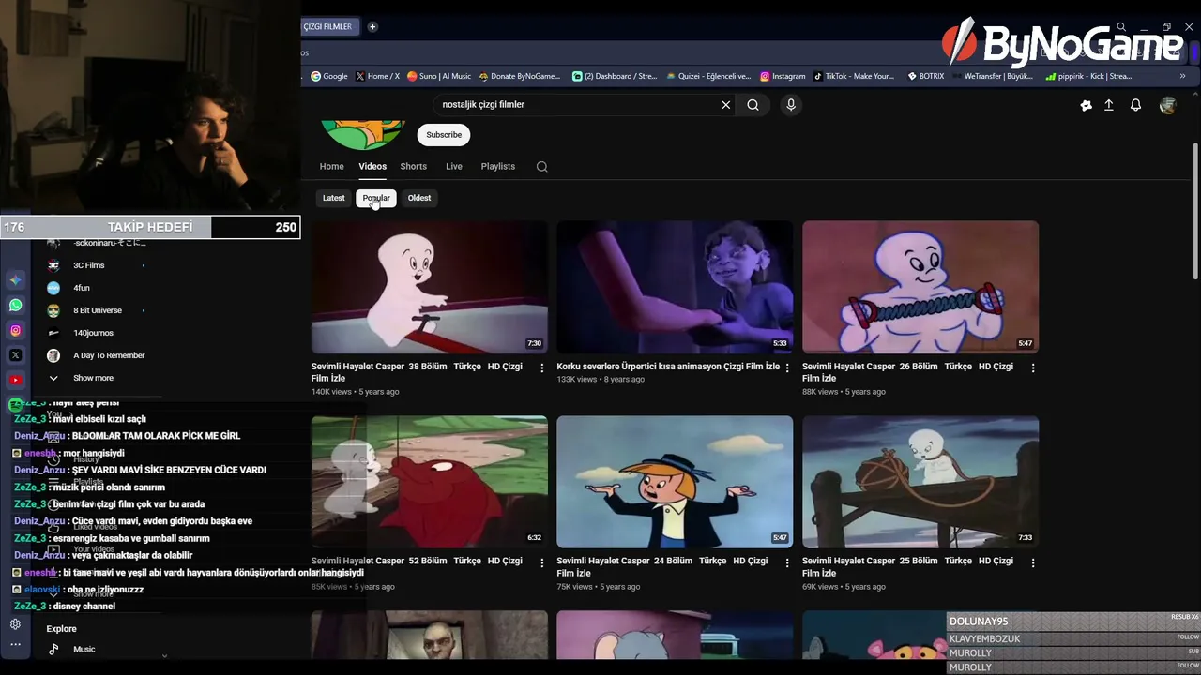The width and height of the screenshot is (1201, 675).
Task: Open the Donate ByNoGame bookmark
Action: tap(520, 76)
